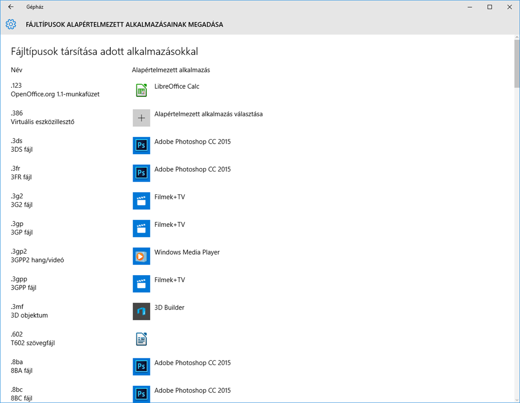Click Filmek+TV icon for .3gpp

click(x=141, y=284)
